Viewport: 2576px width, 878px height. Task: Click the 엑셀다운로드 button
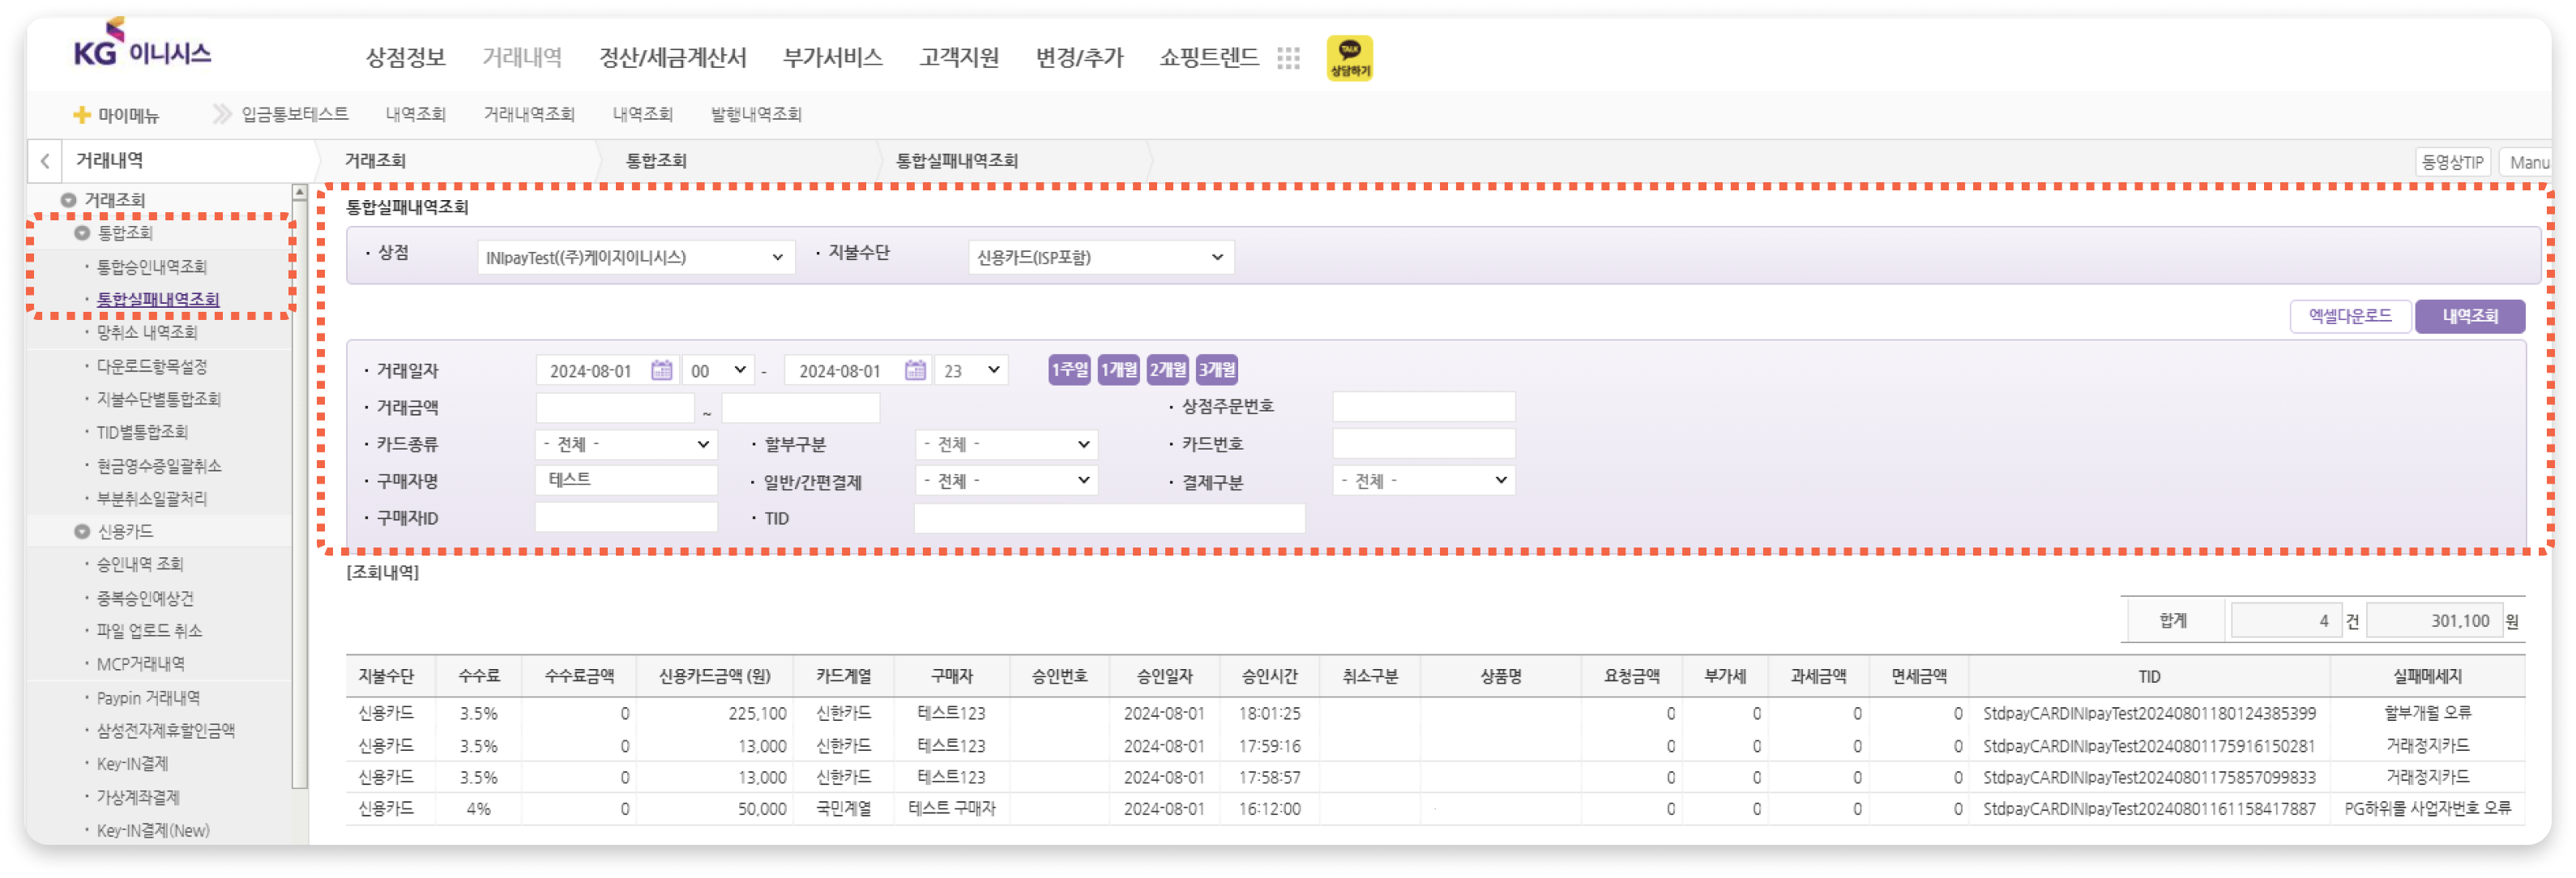click(x=2349, y=317)
